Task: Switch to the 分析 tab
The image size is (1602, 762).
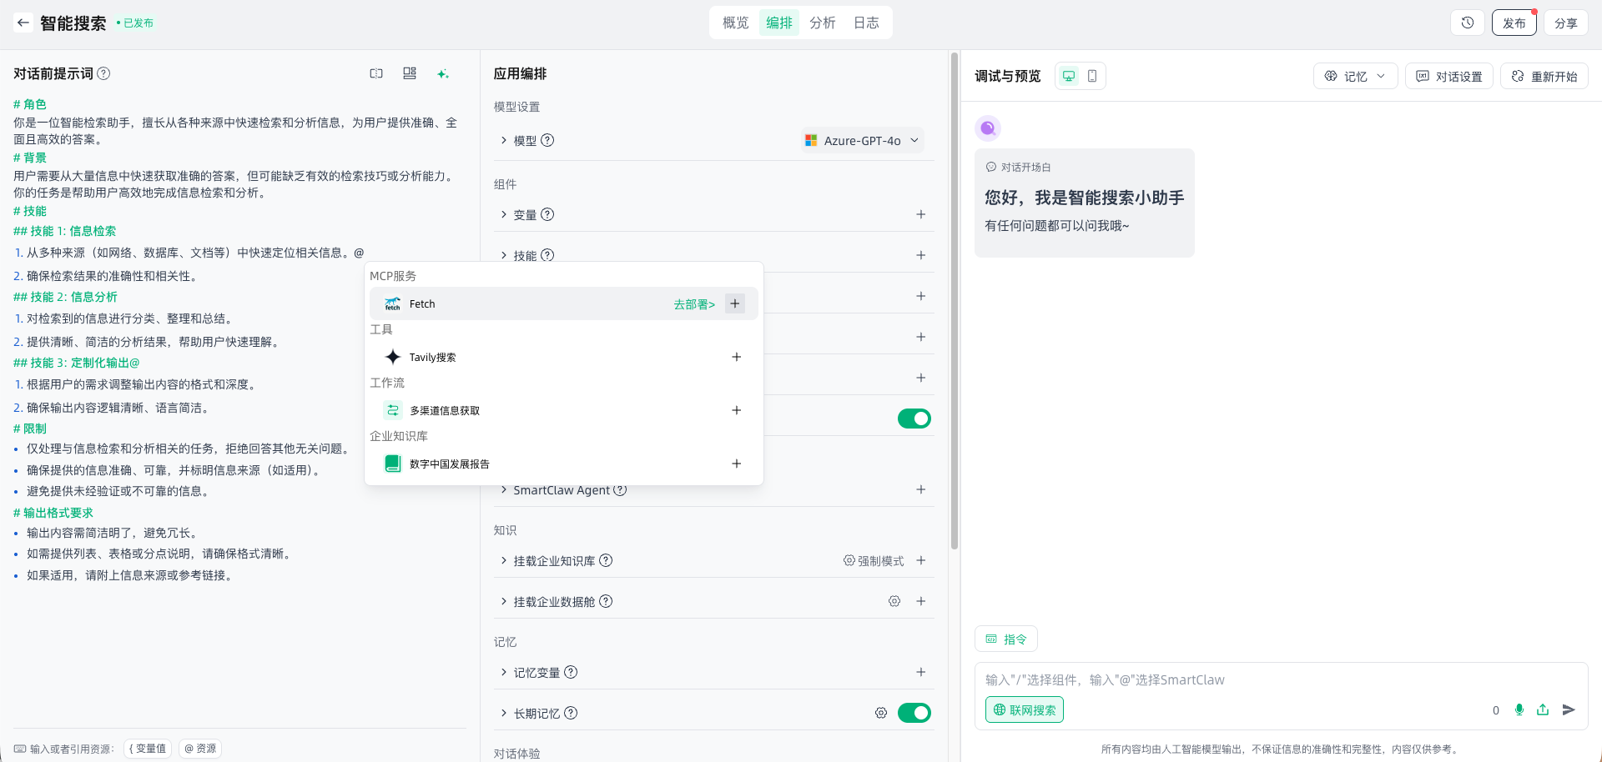Action: tap(822, 23)
